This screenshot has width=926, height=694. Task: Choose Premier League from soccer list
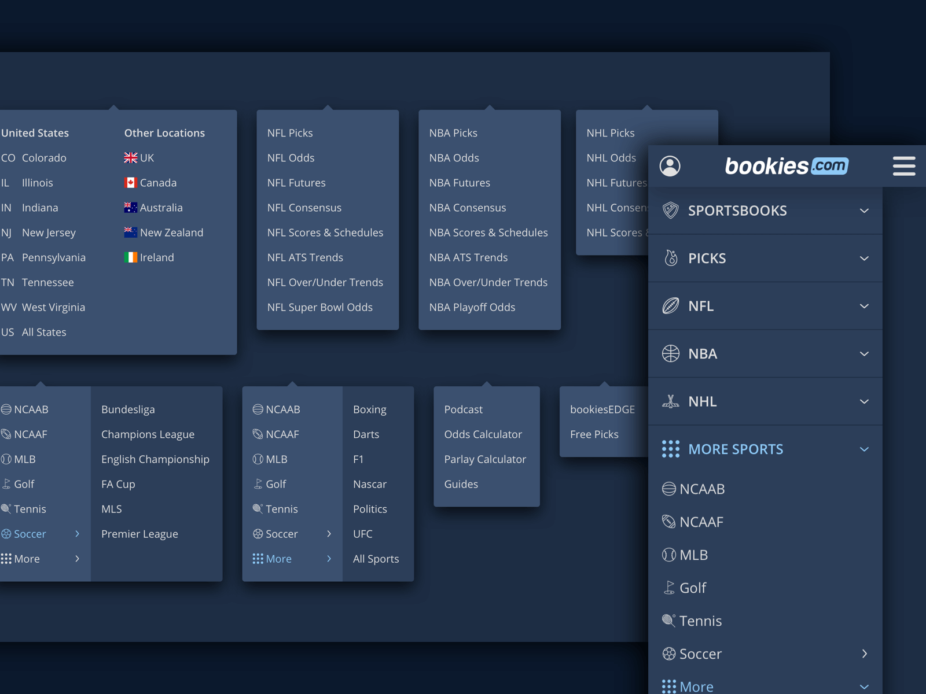coord(139,534)
